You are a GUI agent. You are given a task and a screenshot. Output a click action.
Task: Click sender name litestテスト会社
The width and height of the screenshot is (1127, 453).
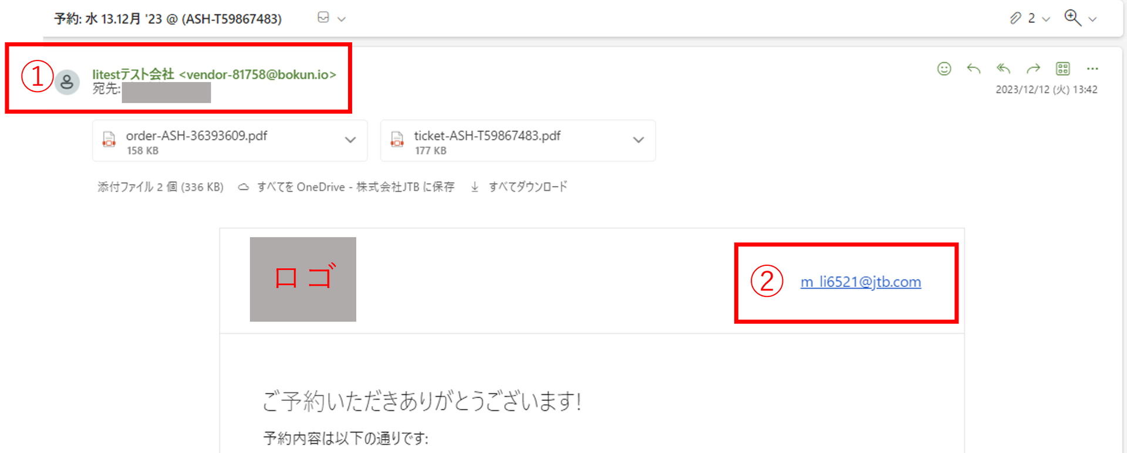click(133, 75)
